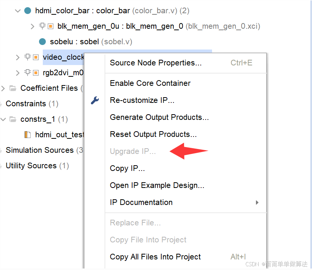Open Source Node Properties from context menu

coord(186,63)
